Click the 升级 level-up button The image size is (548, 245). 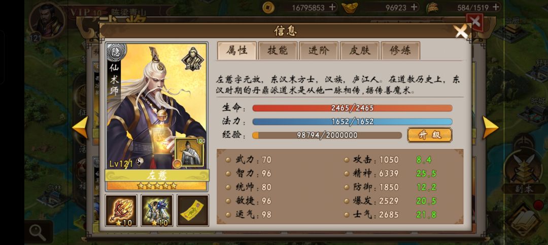click(x=430, y=135)
